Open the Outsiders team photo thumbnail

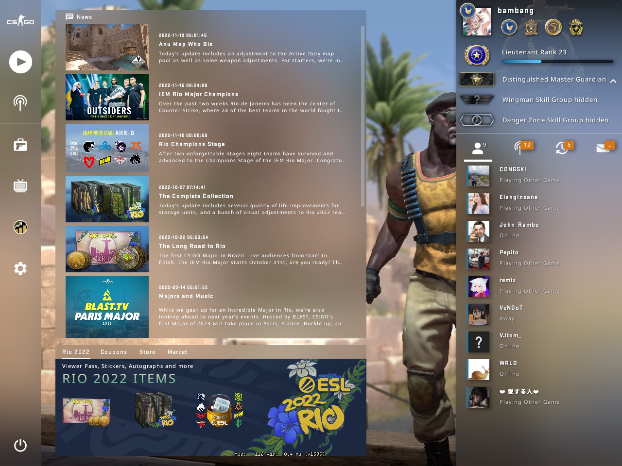tap(107, 97)
